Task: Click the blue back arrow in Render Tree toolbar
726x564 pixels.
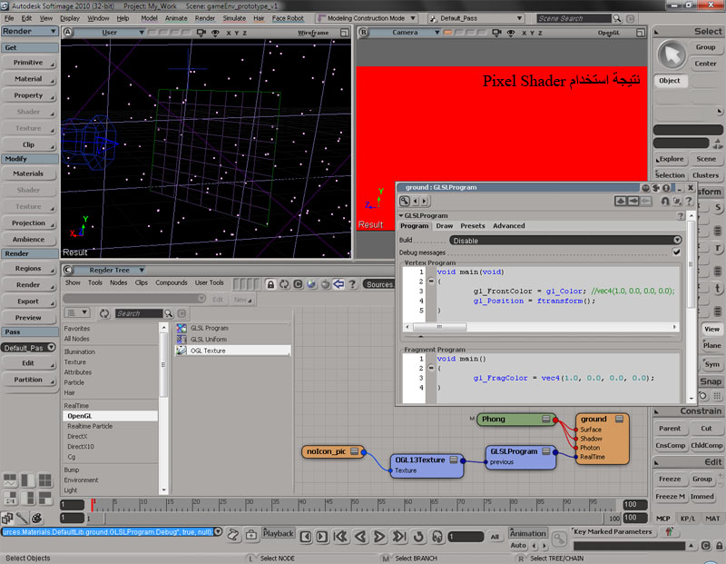Action: 338,284
